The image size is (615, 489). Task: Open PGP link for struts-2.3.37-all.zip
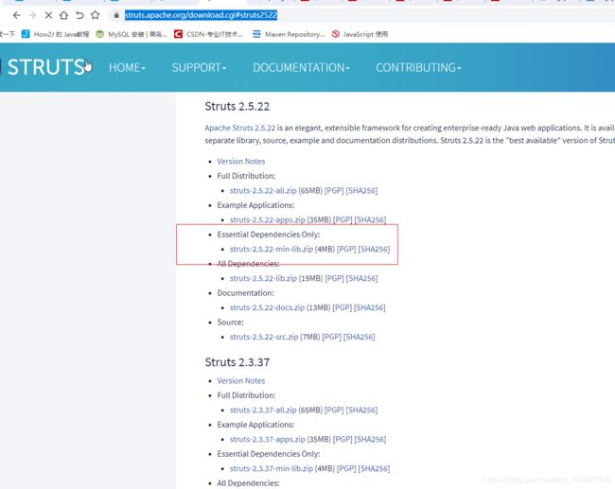(x=334, y=410)
